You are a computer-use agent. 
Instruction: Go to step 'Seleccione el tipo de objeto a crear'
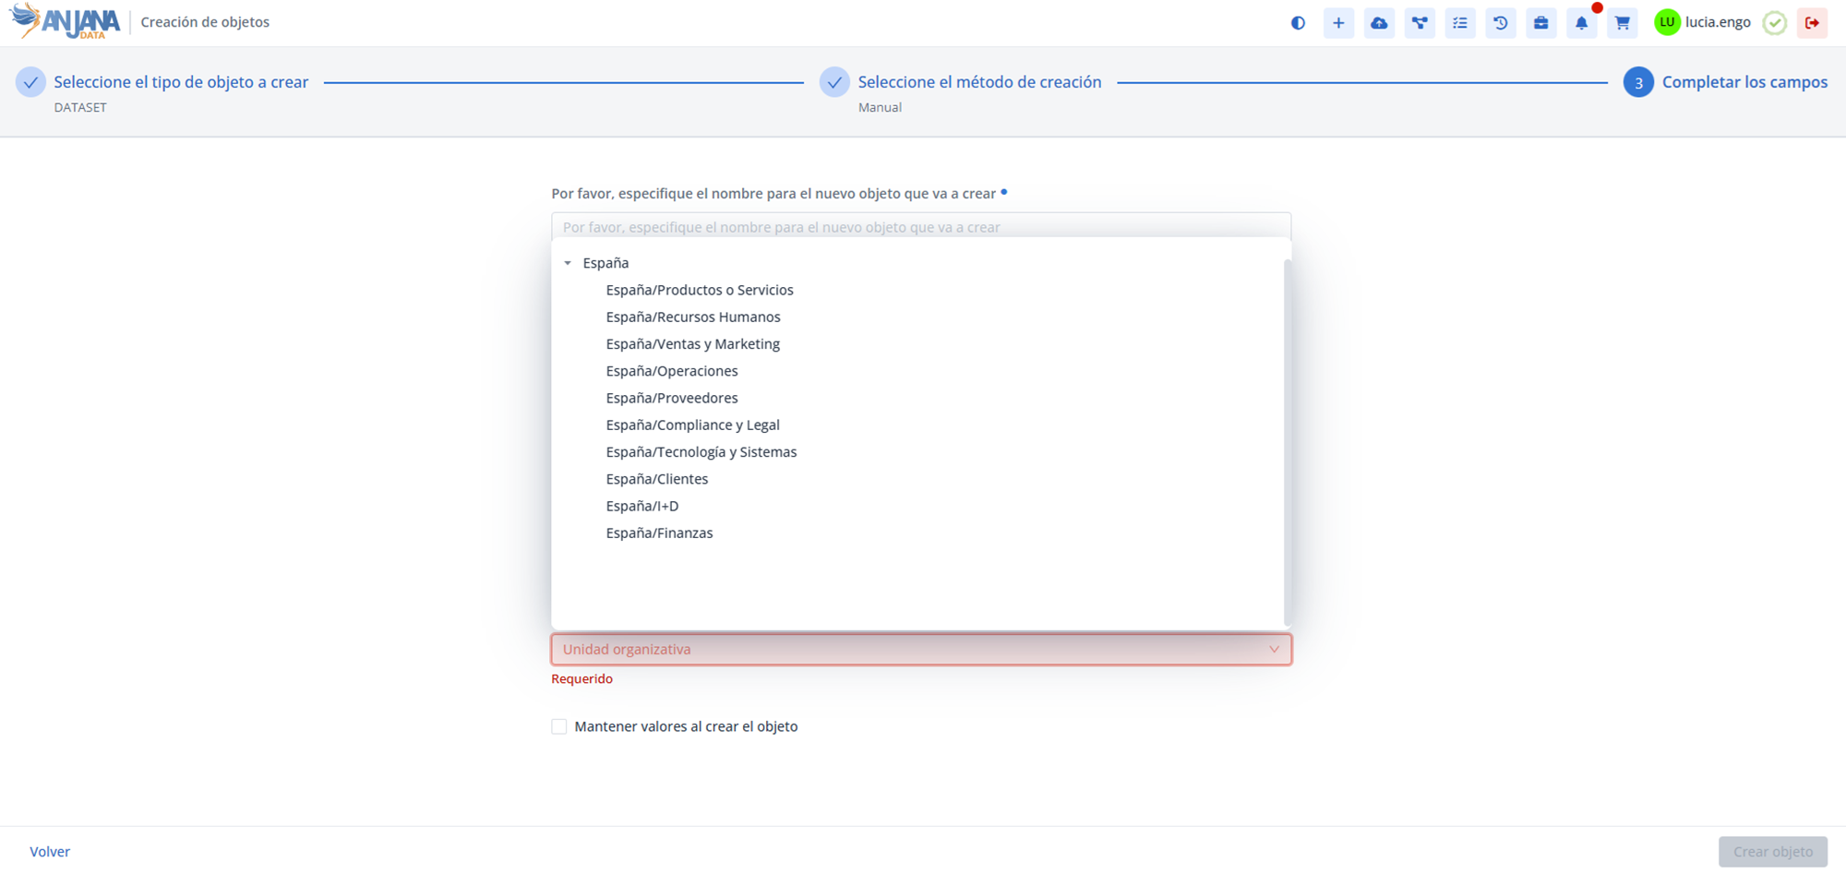[181, 82]
